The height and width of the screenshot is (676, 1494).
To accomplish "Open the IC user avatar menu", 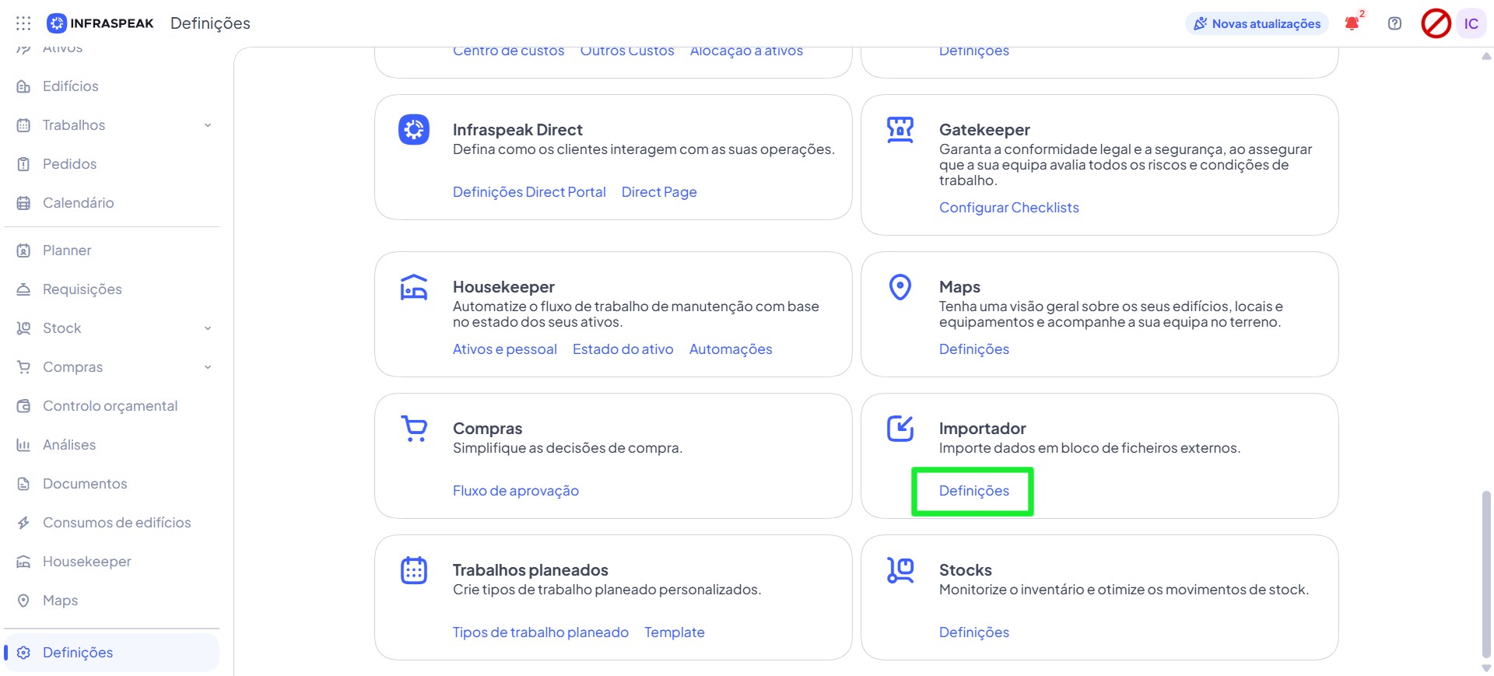I will tap(1471, 23).
